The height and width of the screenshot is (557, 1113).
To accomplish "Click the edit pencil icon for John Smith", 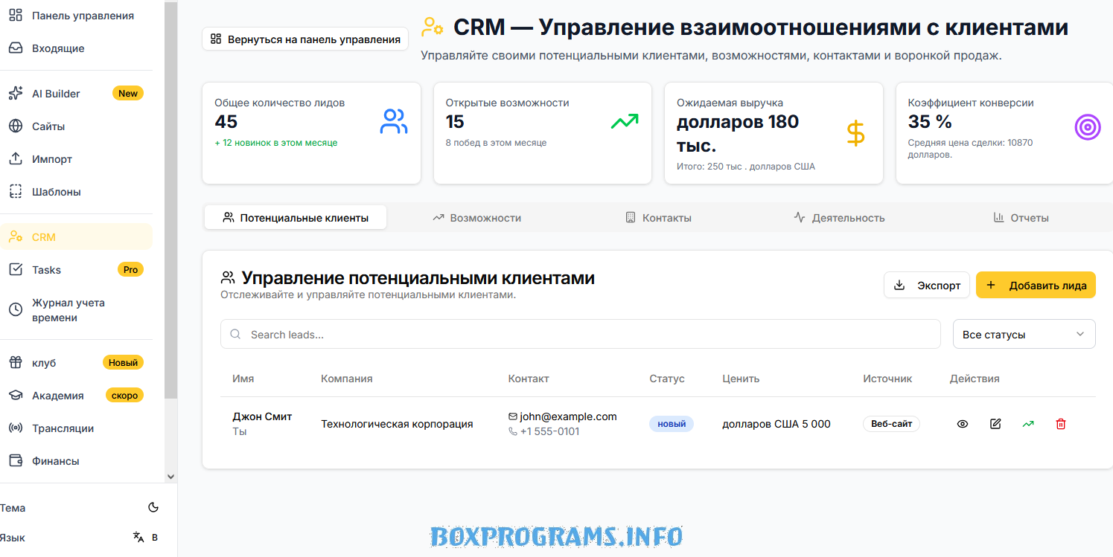I will click(x=995, y=424).
